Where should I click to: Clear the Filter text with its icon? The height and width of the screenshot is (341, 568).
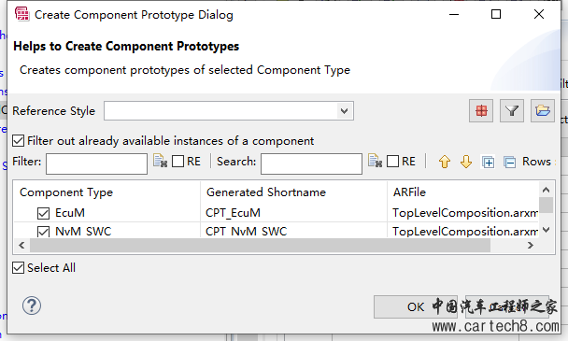click(x=160, y=161)
